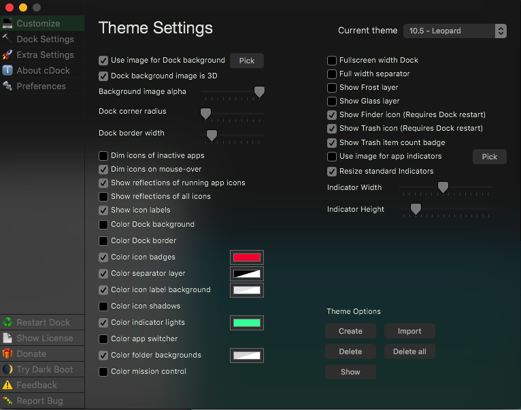
Task: Enable Color Dock border checkbox
Action: (x=103, y=241)
